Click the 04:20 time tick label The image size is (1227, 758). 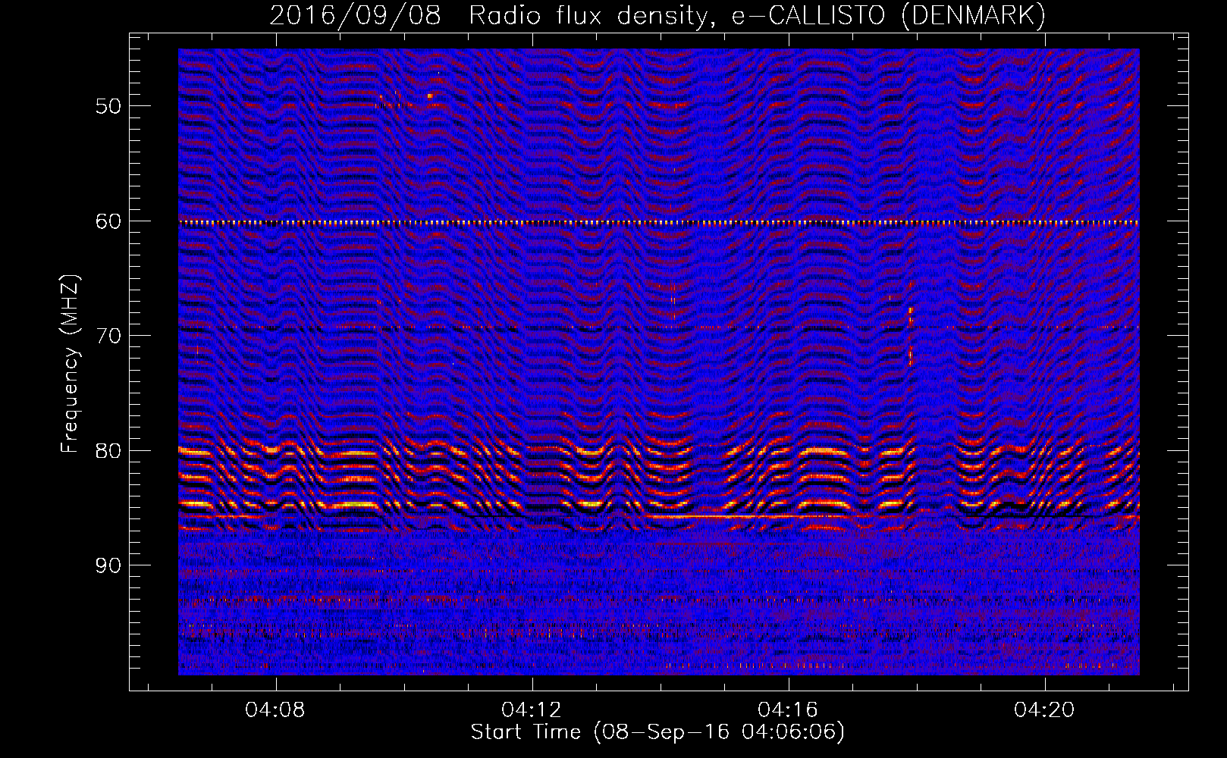pyautogui.click(x=1044, y=709)
